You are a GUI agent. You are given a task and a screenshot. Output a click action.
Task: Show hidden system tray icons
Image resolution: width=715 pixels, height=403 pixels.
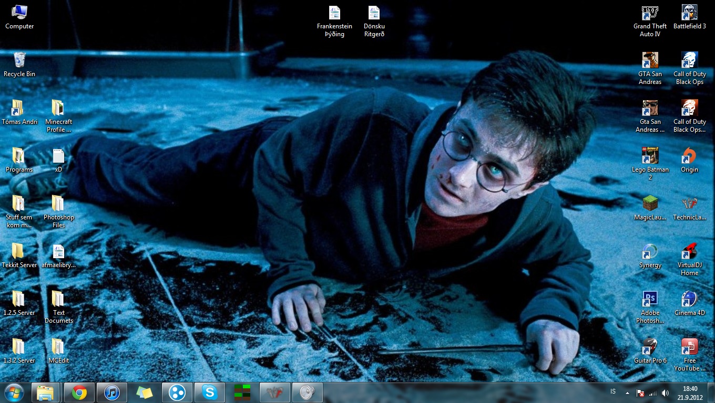pos(627,393)
